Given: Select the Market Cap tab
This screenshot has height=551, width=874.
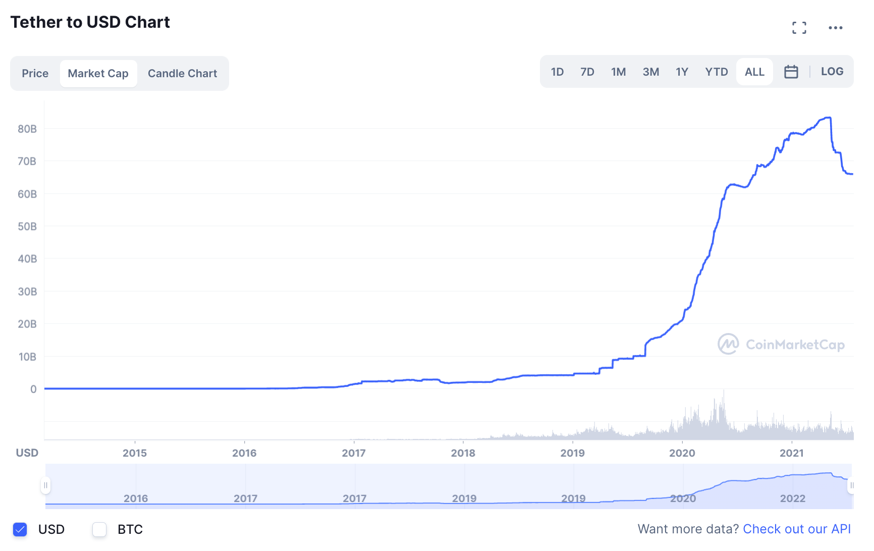Looking at the screenshot, I should pyautogui.click(x=98, y=74).
